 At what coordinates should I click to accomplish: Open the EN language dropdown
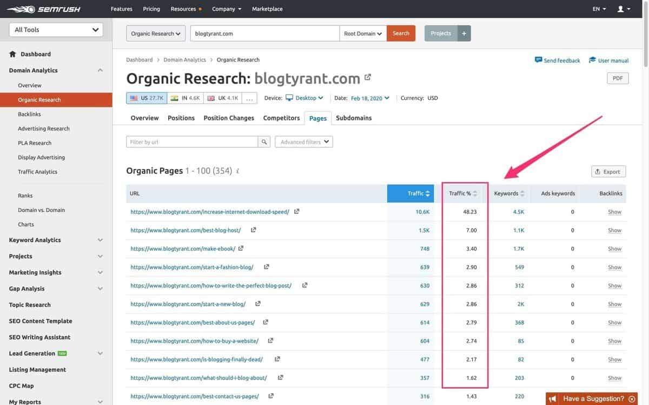pyautogui.click(x=599, y=9)
